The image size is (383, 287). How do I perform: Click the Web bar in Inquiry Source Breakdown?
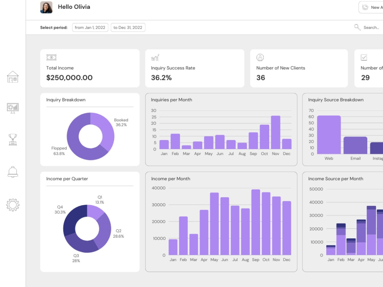(x=329, y=135)
